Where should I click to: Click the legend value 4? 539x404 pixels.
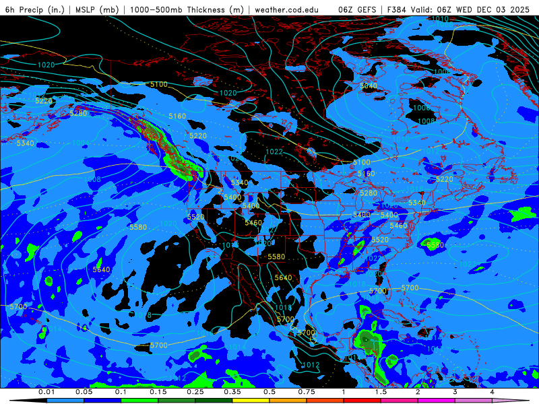493,392
